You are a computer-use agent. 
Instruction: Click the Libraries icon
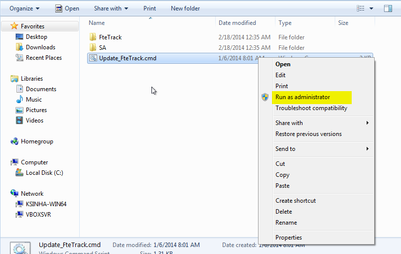[x=14, y=79]
